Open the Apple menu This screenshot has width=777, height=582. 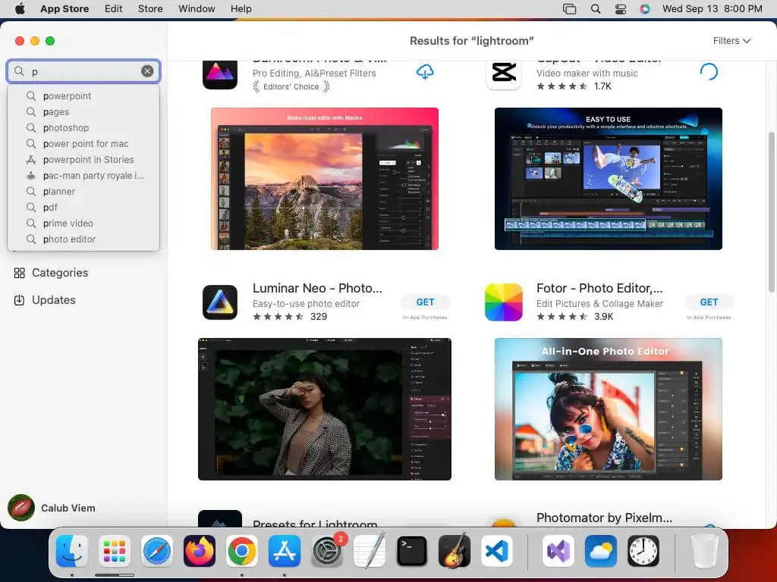(20, 8)
